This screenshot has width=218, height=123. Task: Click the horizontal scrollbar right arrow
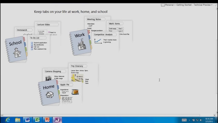pos(214,115)
